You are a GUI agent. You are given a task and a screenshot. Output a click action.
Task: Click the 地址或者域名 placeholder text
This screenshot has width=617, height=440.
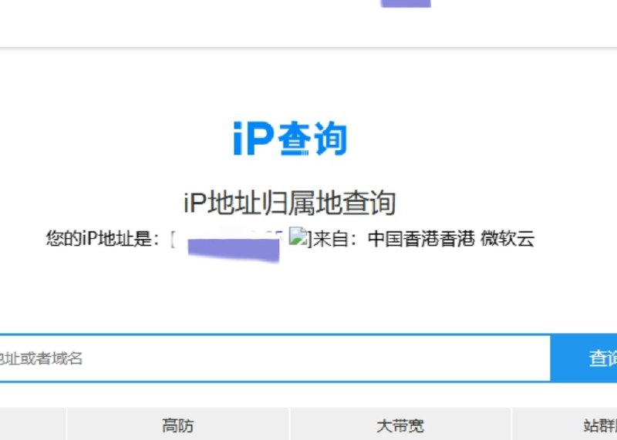click(x=41, y=358)
